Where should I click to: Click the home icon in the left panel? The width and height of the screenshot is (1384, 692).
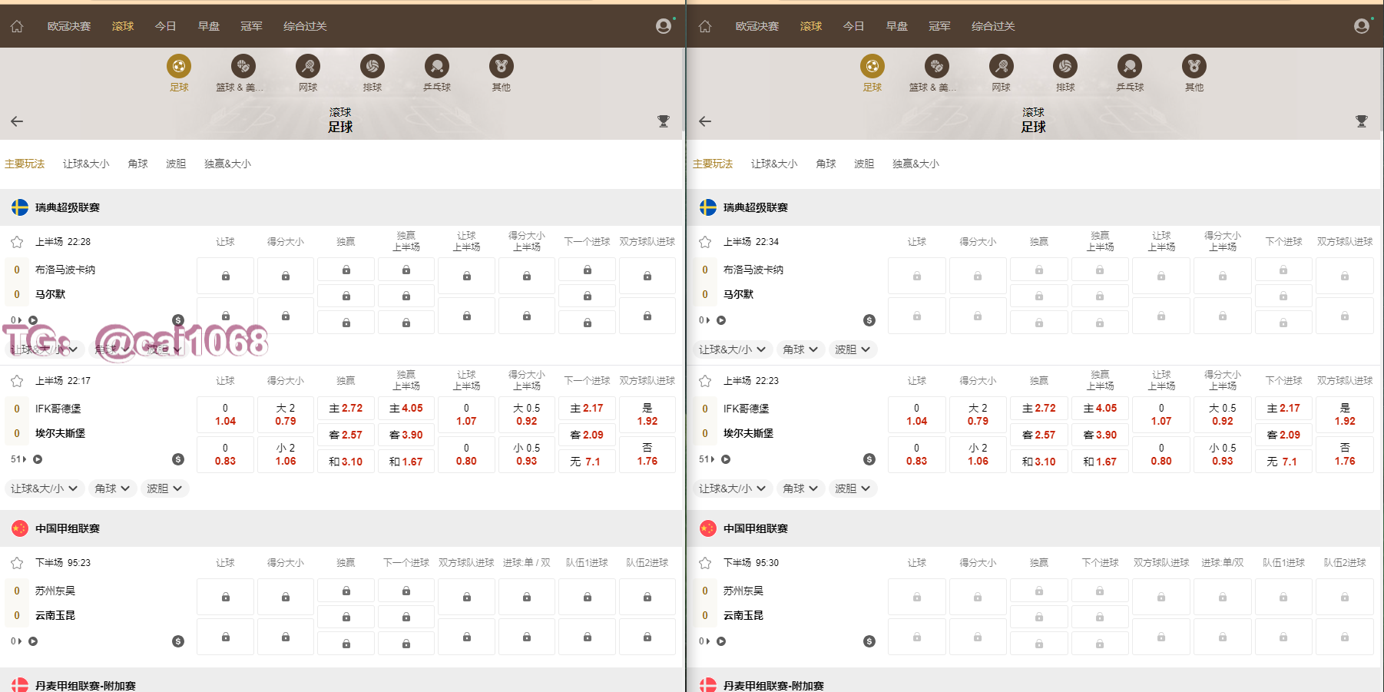pyautogui.click(x=17, y=26)
